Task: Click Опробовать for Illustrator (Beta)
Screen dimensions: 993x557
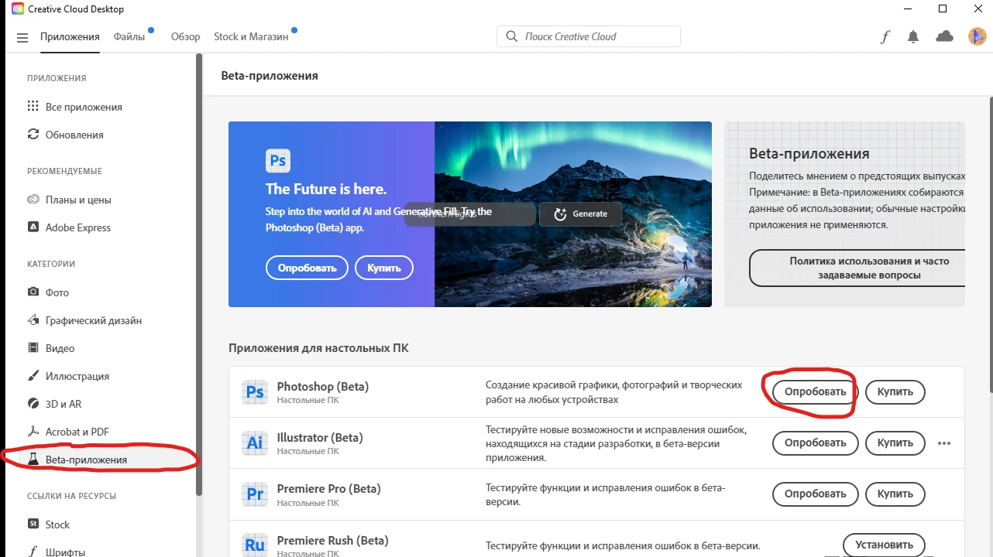Action: tap(816, 443)
